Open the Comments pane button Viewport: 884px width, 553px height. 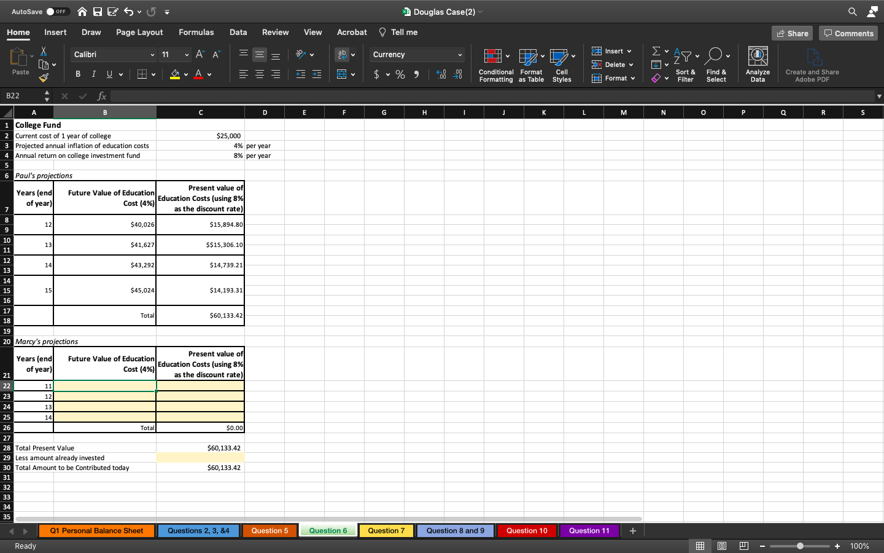pyautogui.click(x=848, y=33)
